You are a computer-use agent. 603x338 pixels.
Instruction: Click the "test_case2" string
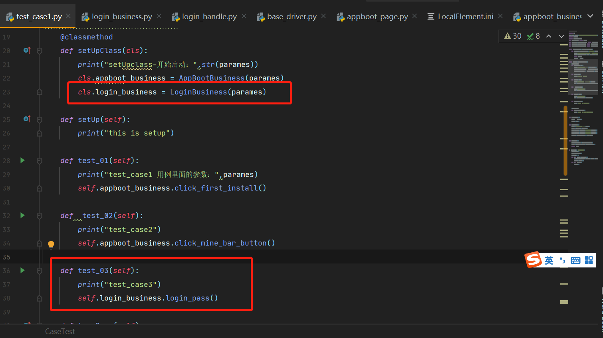[x=131, y=230]
